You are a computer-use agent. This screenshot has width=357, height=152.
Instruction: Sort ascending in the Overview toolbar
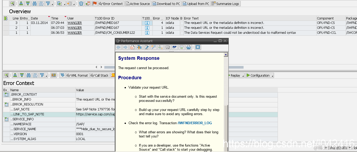click(21, 4)
